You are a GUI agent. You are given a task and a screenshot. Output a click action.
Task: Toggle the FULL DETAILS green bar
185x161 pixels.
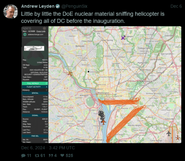[x=35, y=83]
